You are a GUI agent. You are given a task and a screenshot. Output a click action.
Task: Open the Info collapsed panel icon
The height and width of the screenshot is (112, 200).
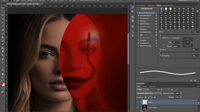coord(132,21)
